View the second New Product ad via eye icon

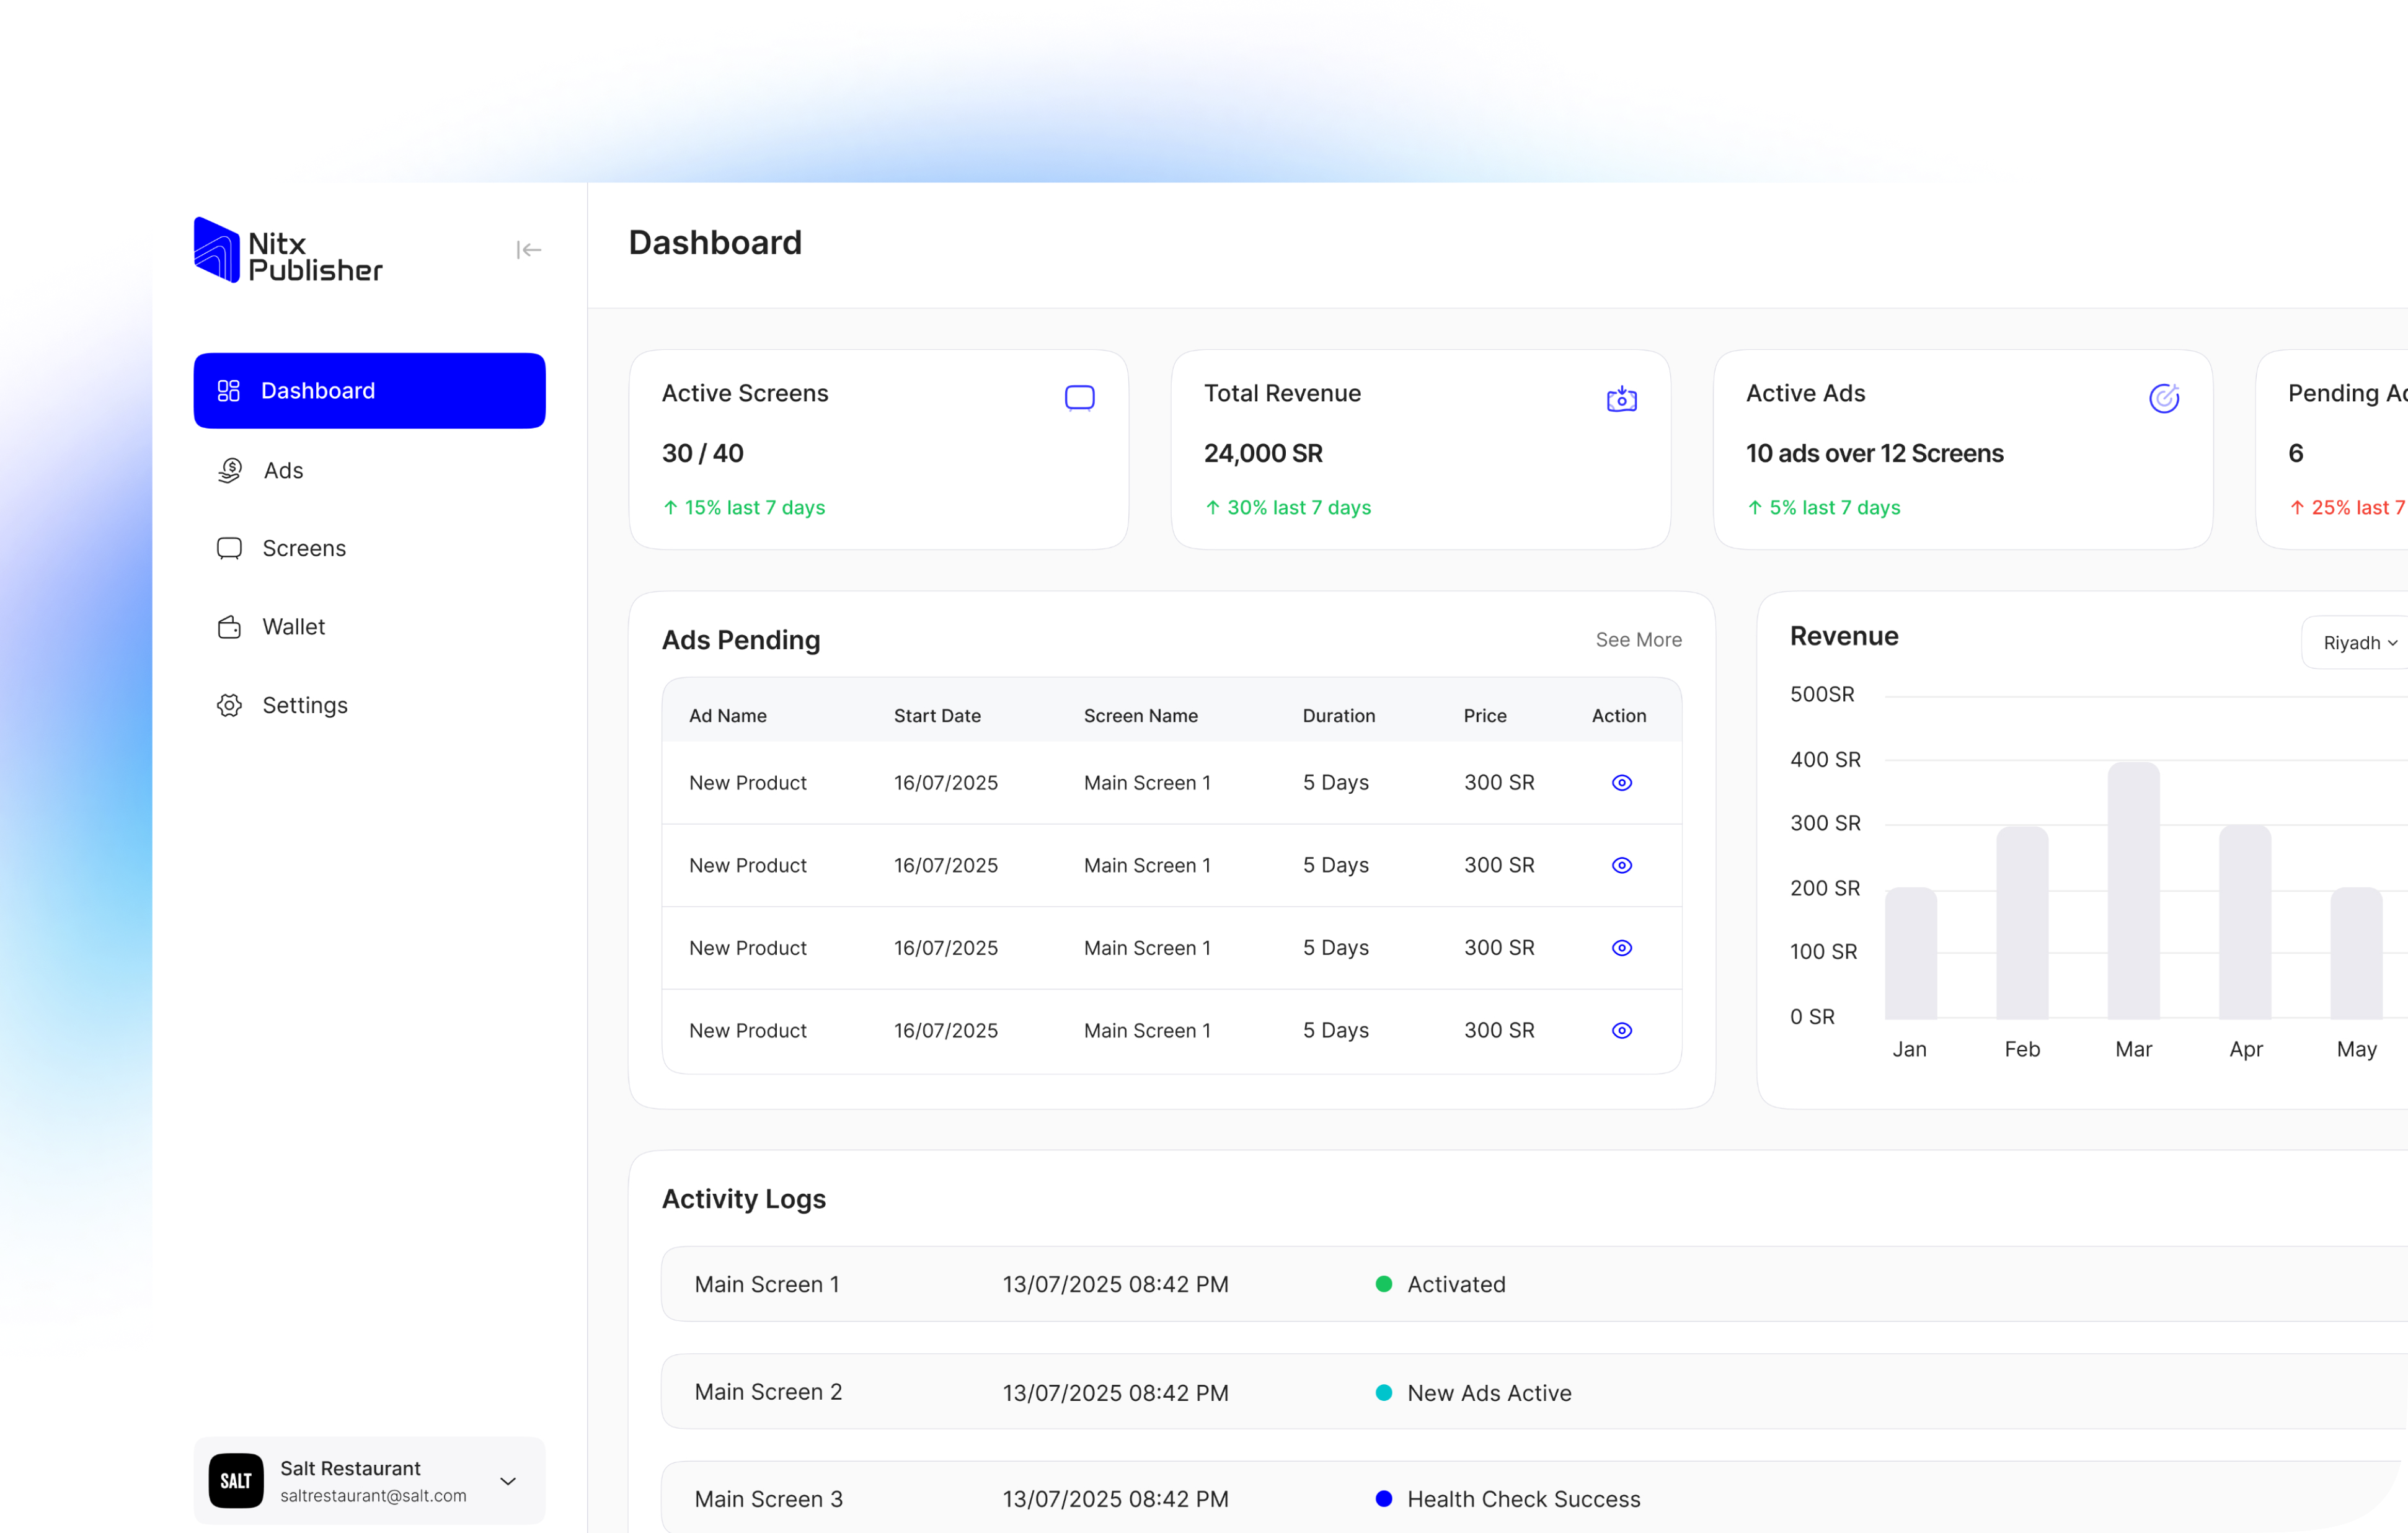pos(1621,865)
